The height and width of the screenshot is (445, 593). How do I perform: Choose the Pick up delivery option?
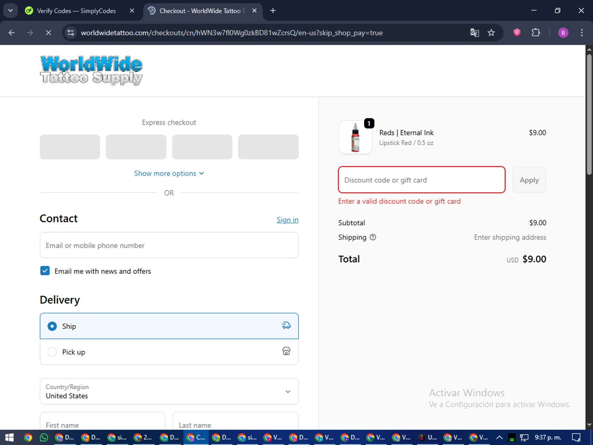(x=169, y=352)
